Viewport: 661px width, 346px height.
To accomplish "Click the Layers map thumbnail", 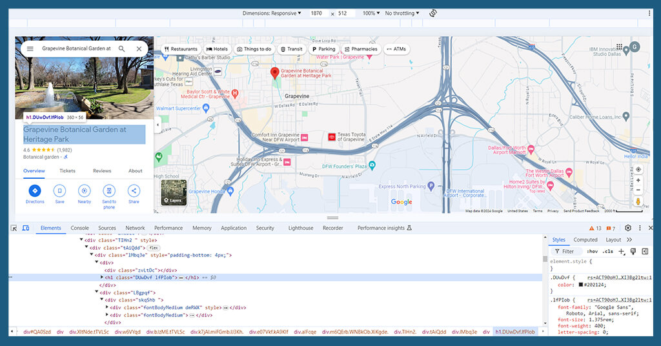I will [174, 192].
